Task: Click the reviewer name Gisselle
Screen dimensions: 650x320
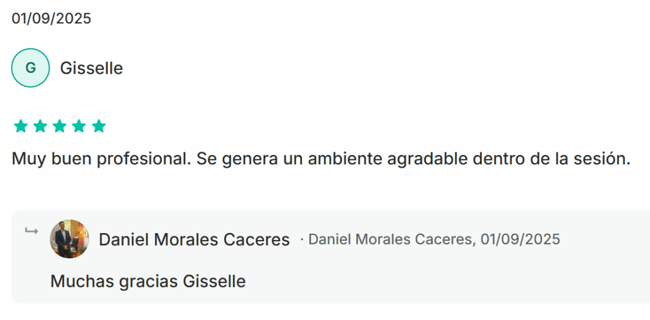Action: [x=91, y=69]
